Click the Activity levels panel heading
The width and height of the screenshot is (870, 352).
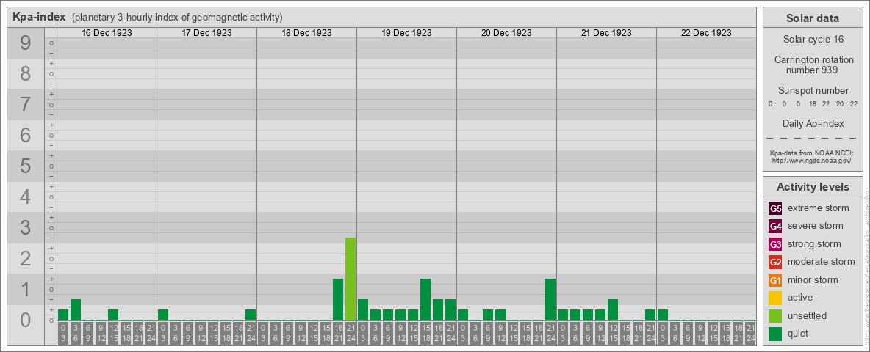813,187
